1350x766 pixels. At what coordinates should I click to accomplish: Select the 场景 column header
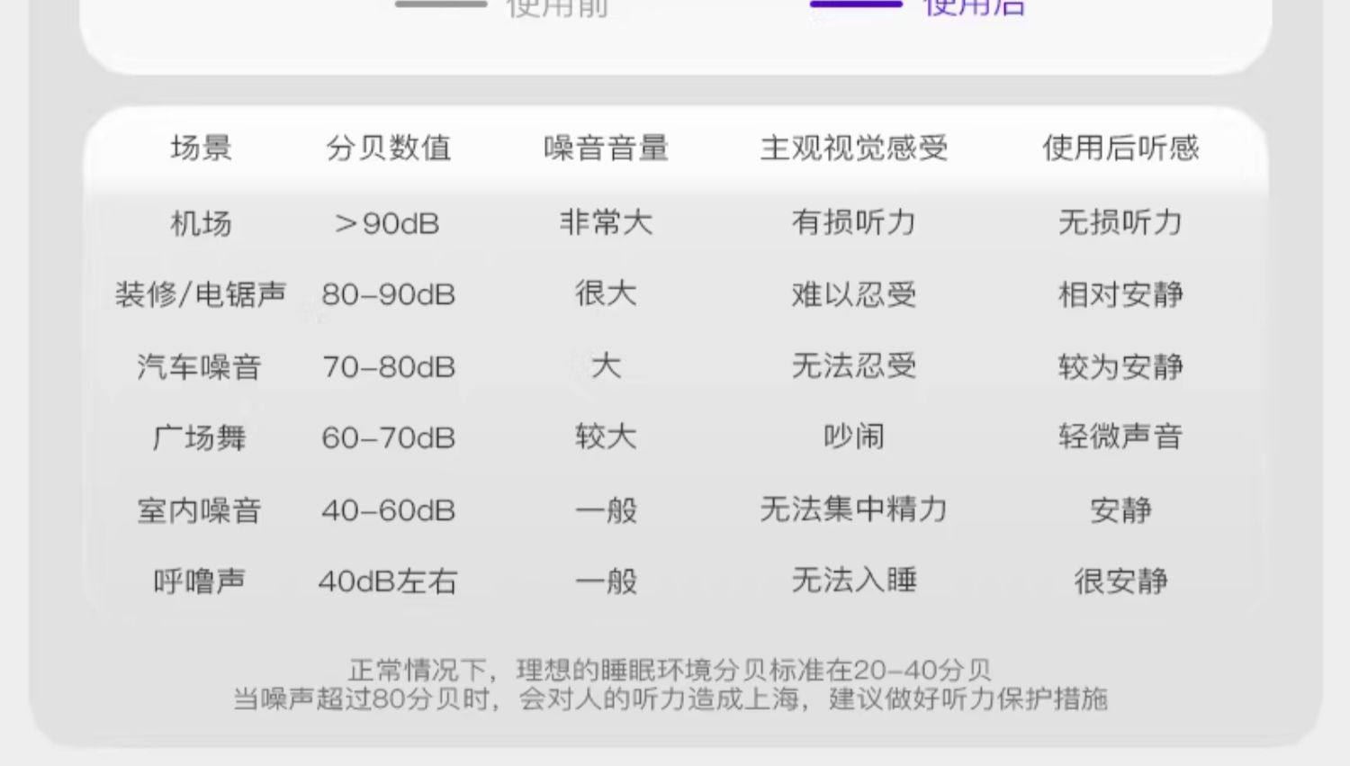pyautogui.click(x=201, y=148)
